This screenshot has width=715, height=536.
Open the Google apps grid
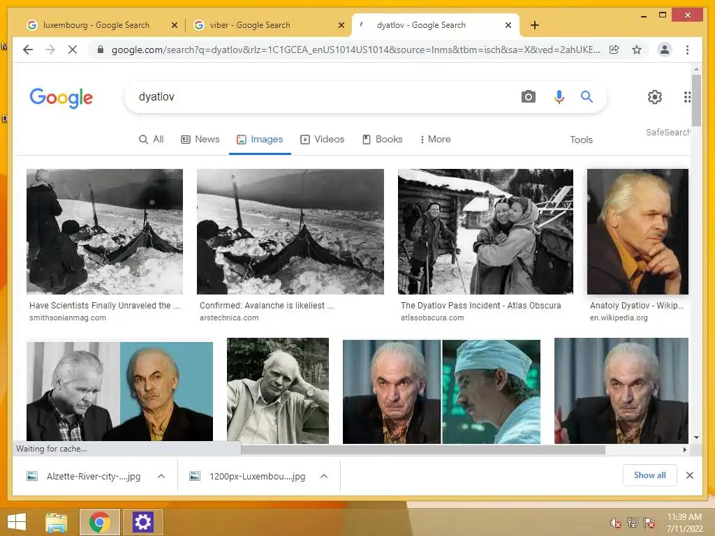(x=687, y=96)
